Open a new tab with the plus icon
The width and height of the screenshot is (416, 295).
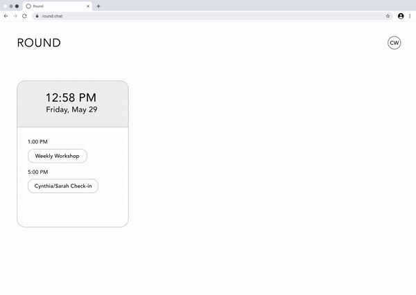98,6
